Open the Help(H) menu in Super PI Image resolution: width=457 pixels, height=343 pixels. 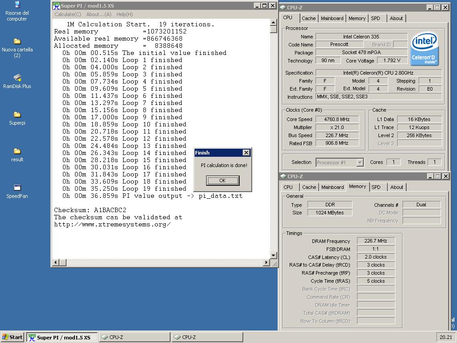[125, 14]
